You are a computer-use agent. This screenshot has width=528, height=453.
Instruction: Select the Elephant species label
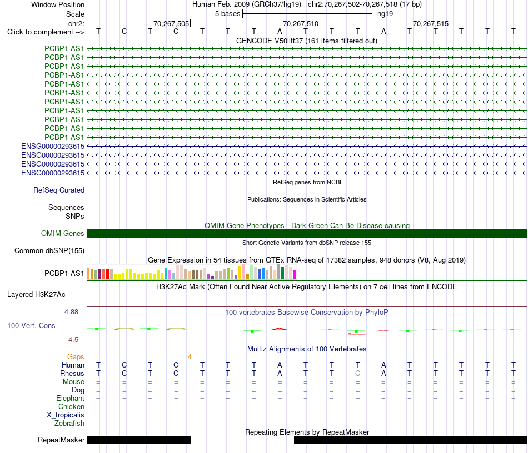(x=70, y=399)
